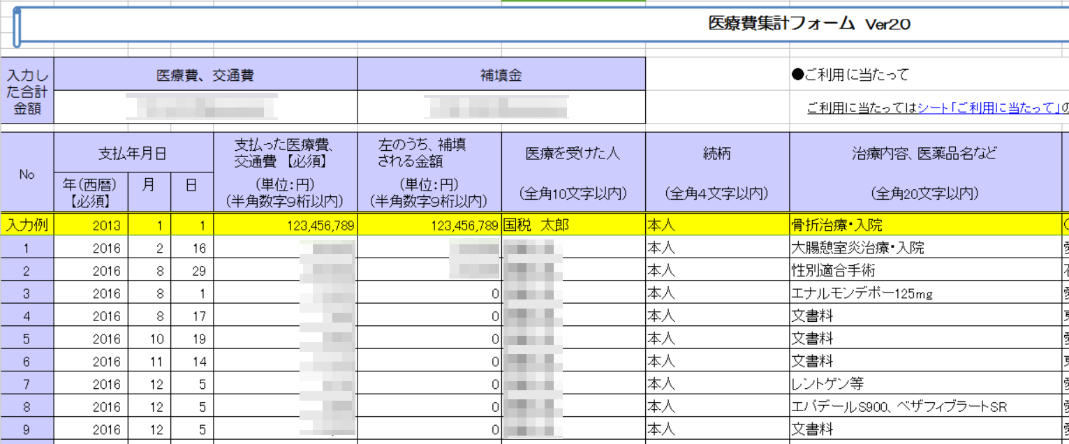Select the 支払年月日 header cell
The width and height of the screenshot is (1069, 444).
coord(133,153)
